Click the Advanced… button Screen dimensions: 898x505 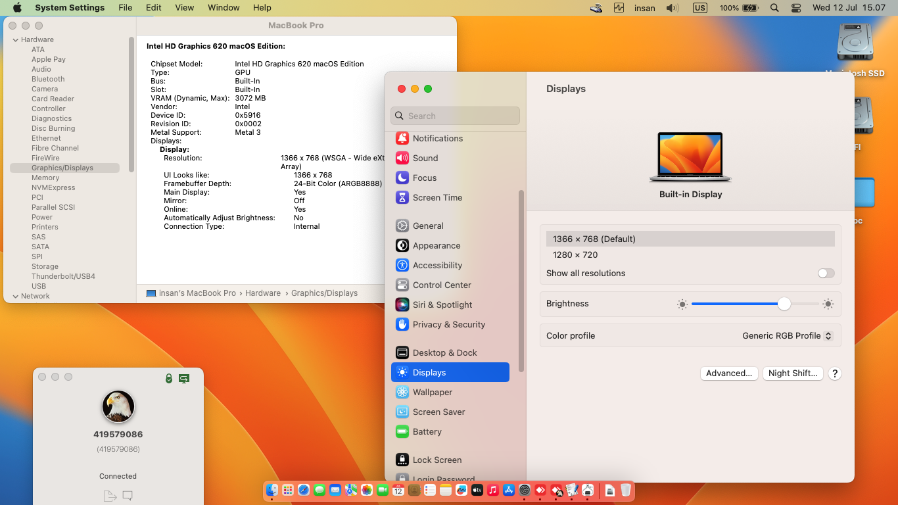729,373
